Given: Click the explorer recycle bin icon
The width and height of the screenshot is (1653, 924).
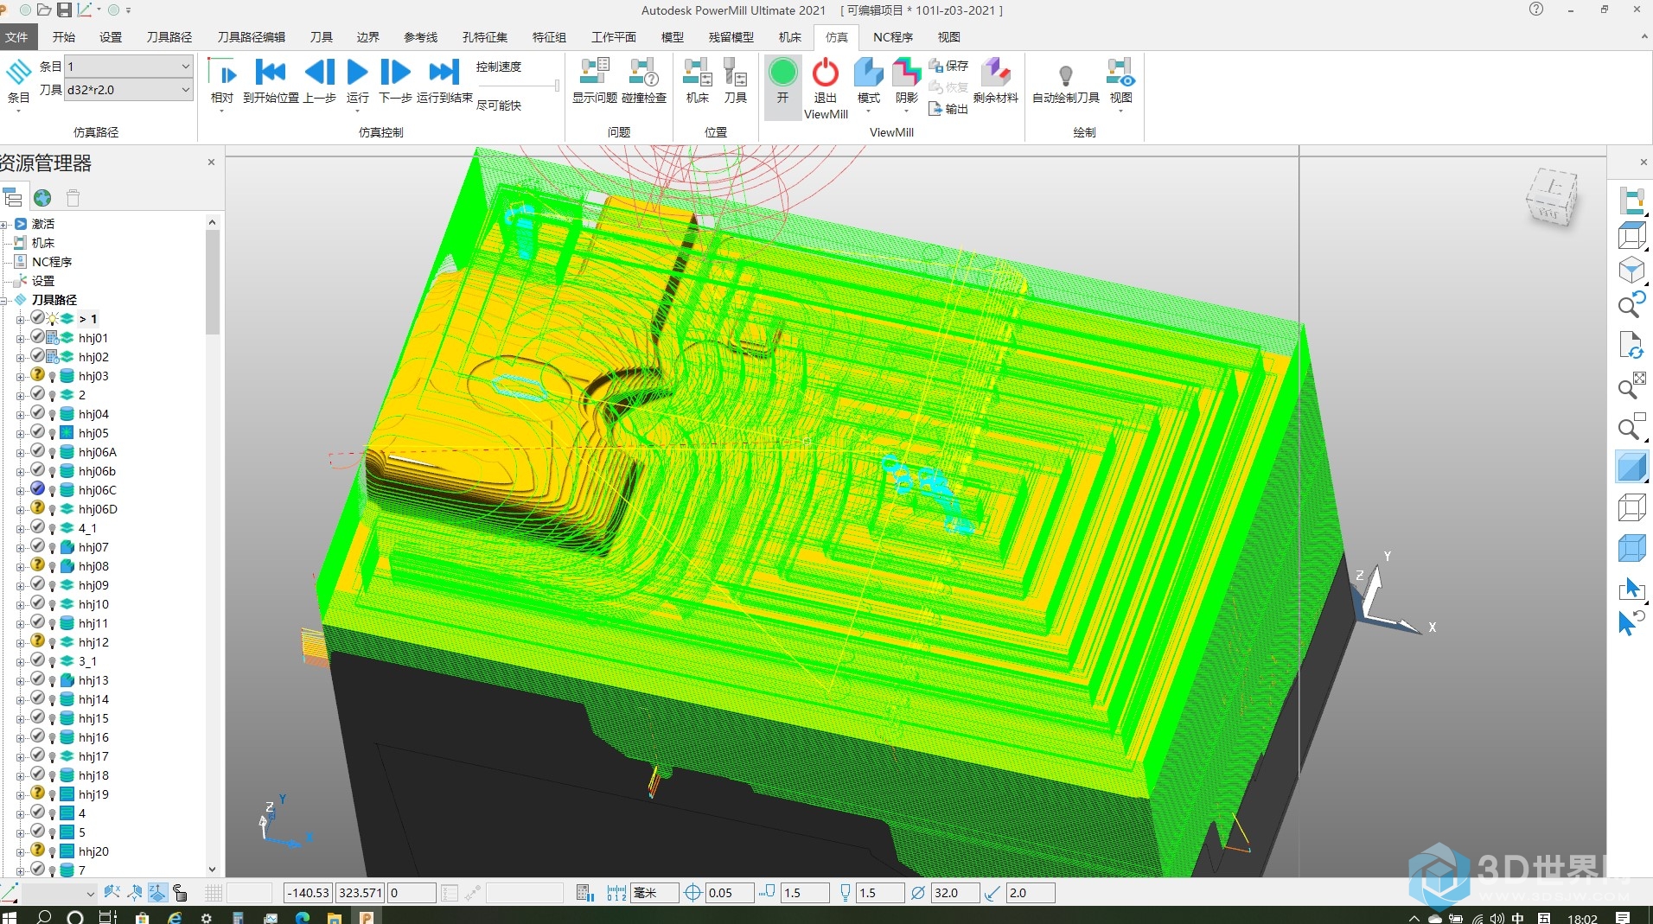Looking at the screenshot, I should pyautogui.click(x=73, y=198).
